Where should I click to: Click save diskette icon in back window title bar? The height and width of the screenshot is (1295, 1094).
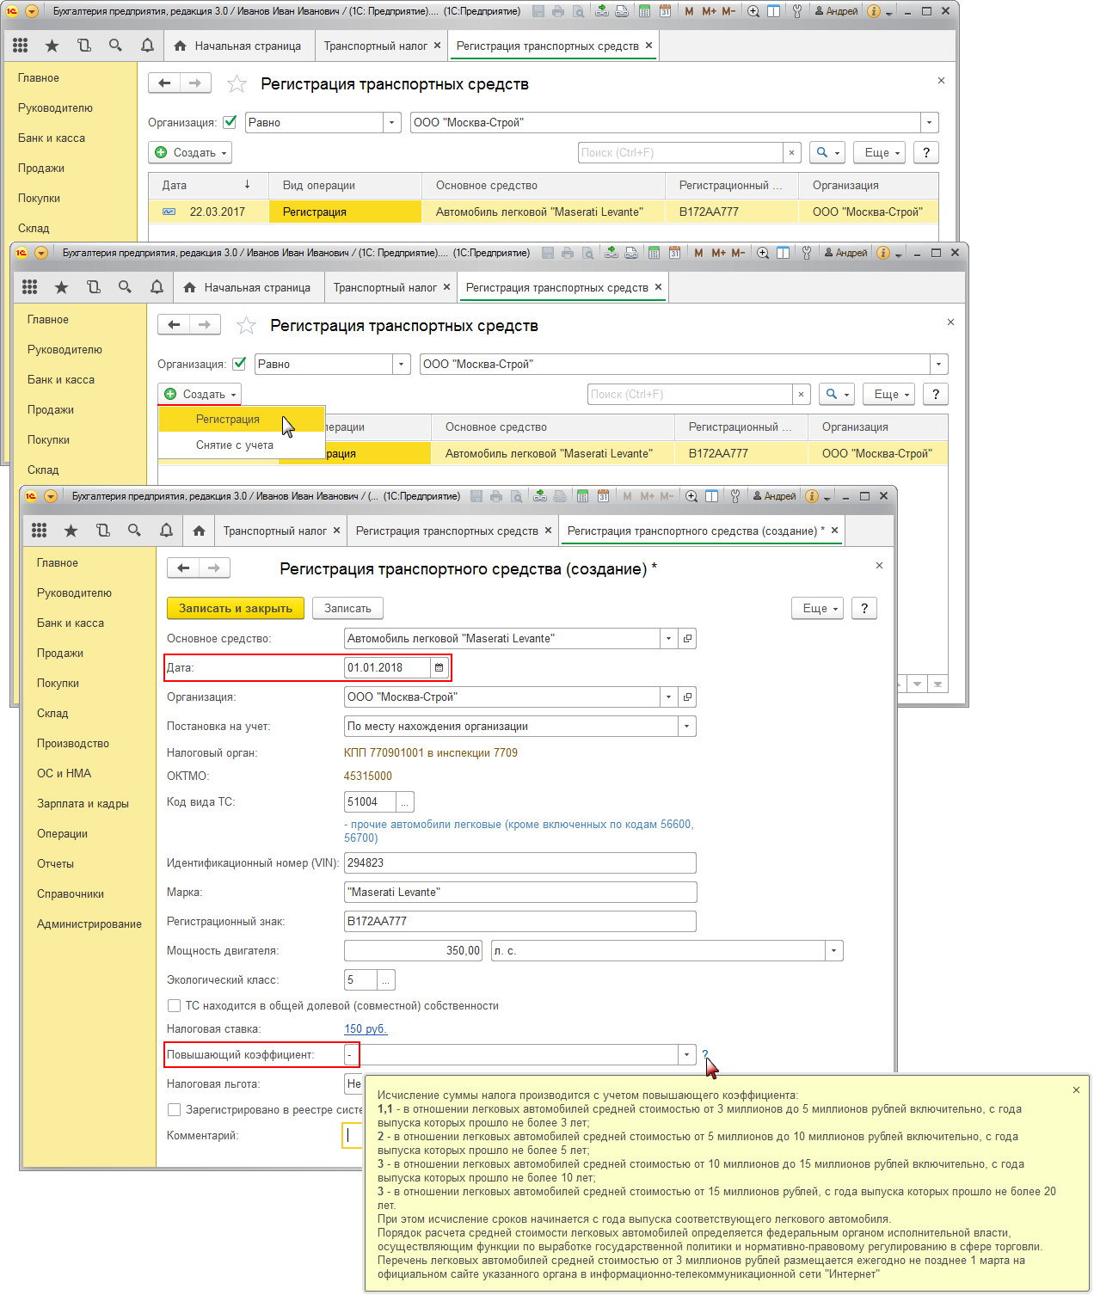pyautogui.click(x=538, y=11)
